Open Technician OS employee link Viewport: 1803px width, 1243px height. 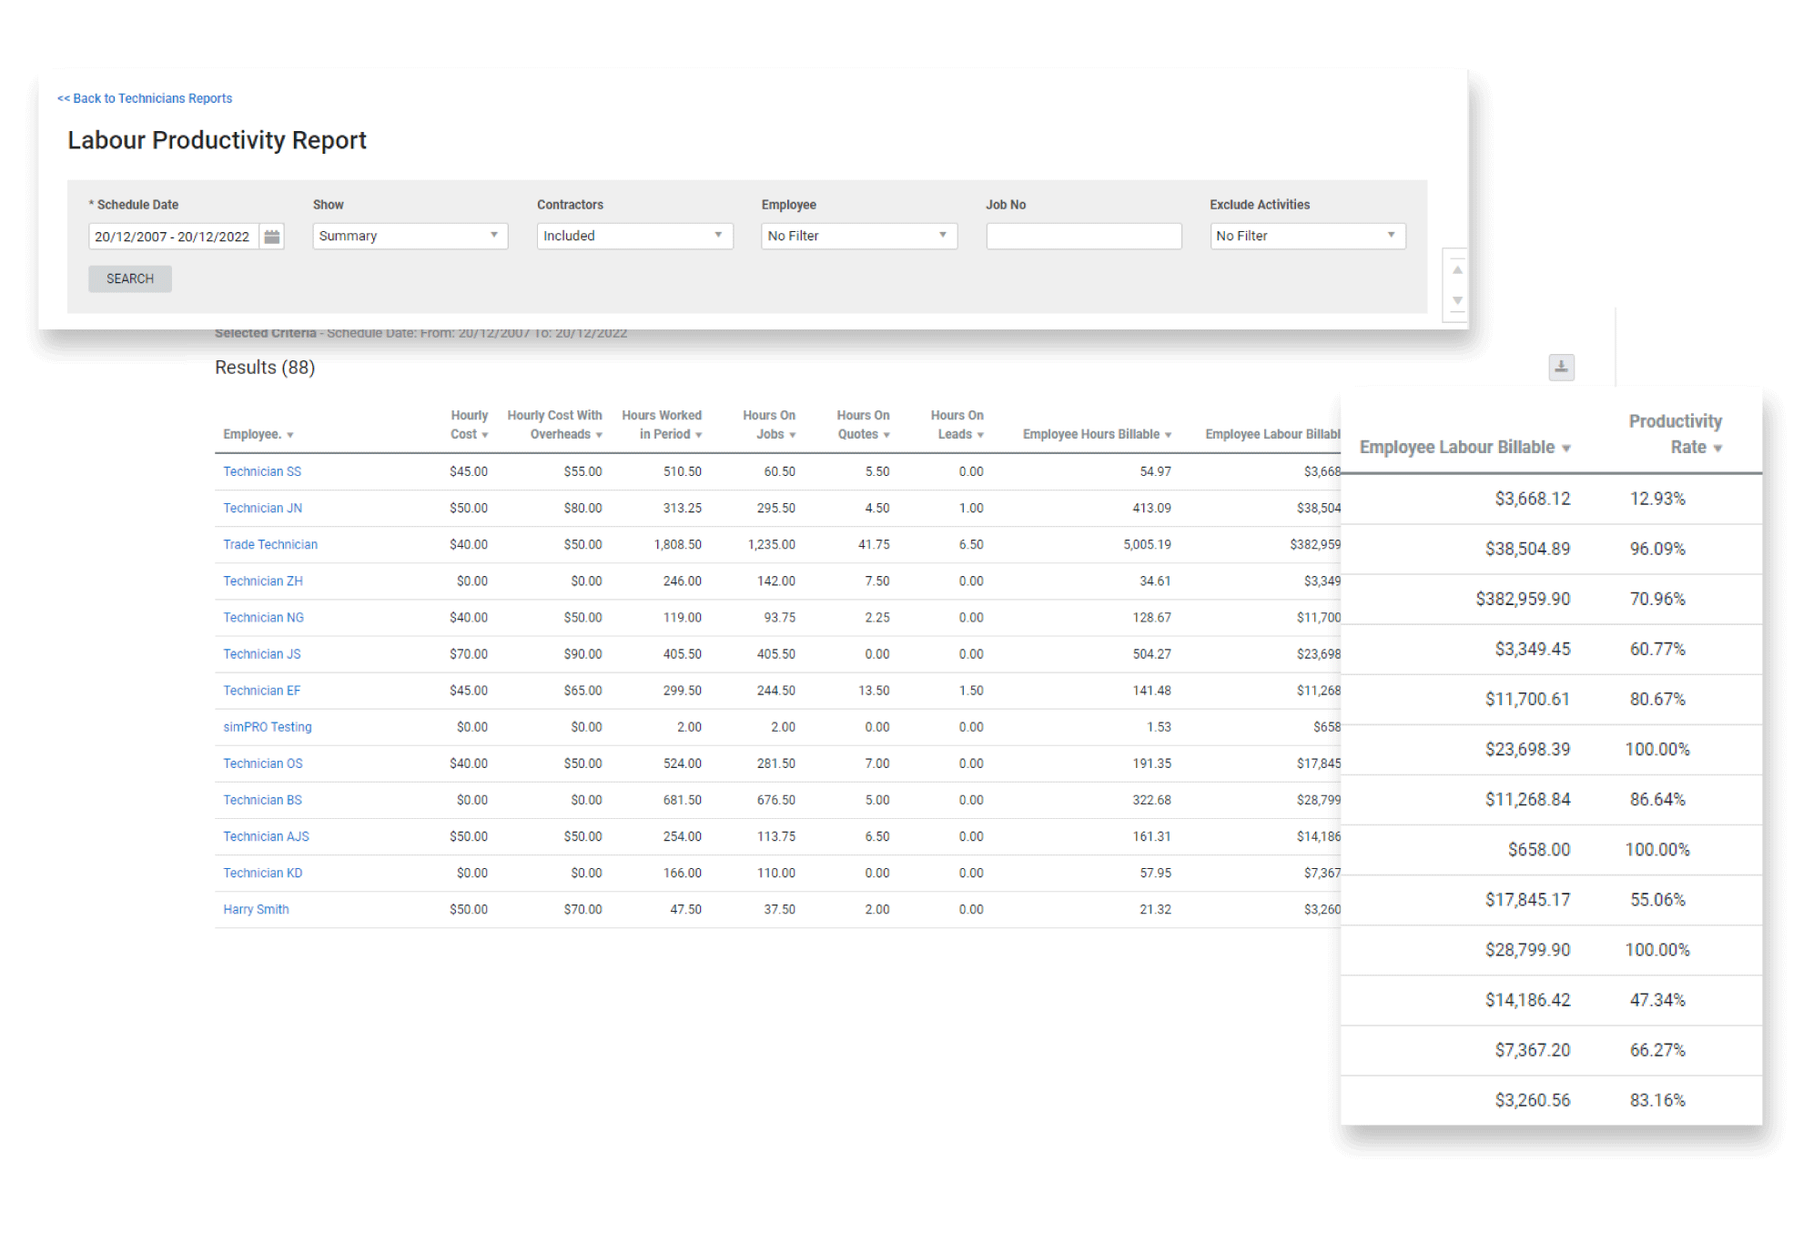[263, 763]
